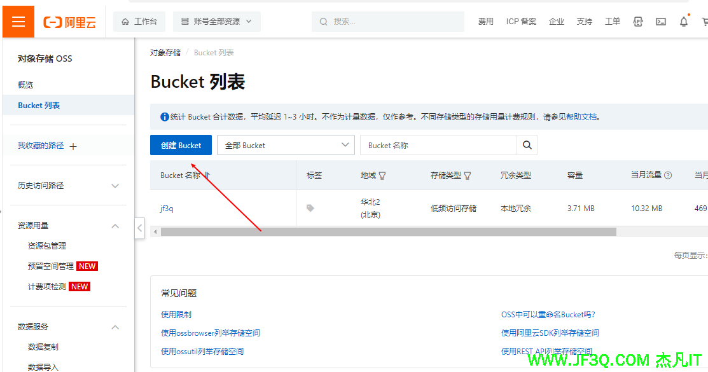Click the Bucket name search magnifier
708x372 pixels.
pyautogui.click(x=527, y=145)
